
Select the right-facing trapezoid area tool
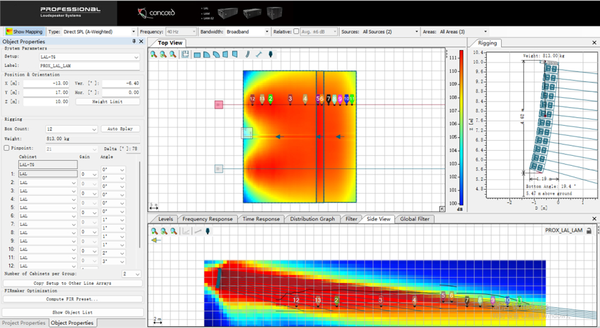tap(235, 55)
